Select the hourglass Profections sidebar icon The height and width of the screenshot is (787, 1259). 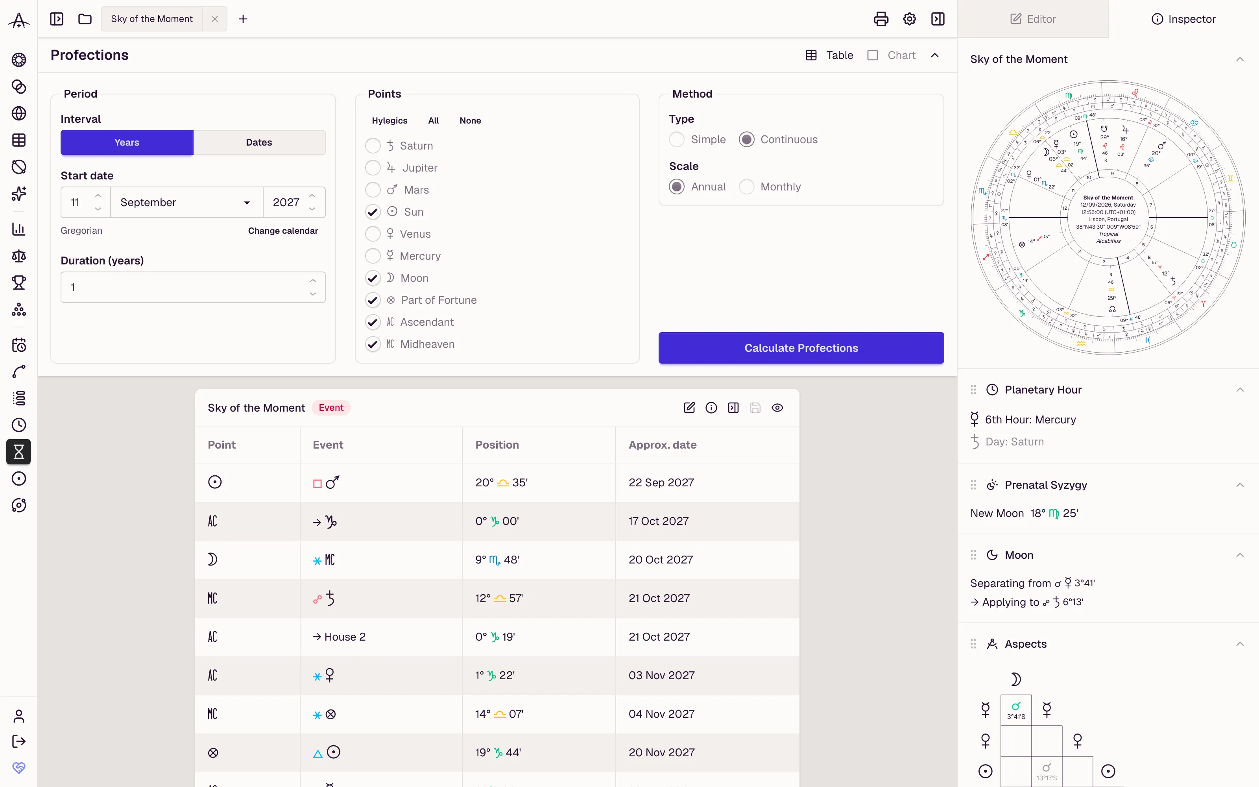[x=19, y=452]
